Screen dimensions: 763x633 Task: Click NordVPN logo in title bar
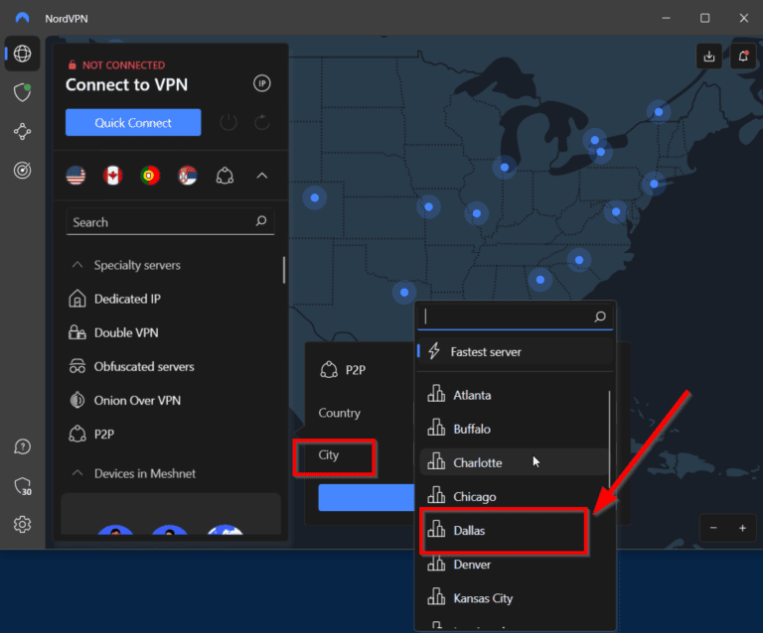point(23,18)
